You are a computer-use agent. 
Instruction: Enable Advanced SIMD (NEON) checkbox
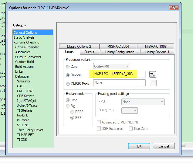[x=99, y=122]
